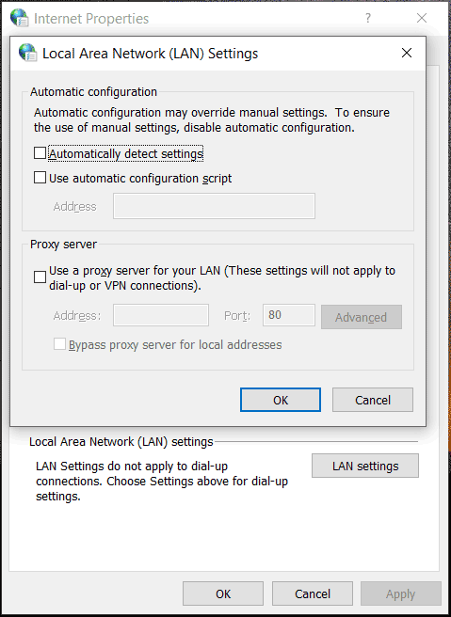Click Cancel in Internet Properties
The width and height of the screenshot is (451, 617).
click(313, 593)
